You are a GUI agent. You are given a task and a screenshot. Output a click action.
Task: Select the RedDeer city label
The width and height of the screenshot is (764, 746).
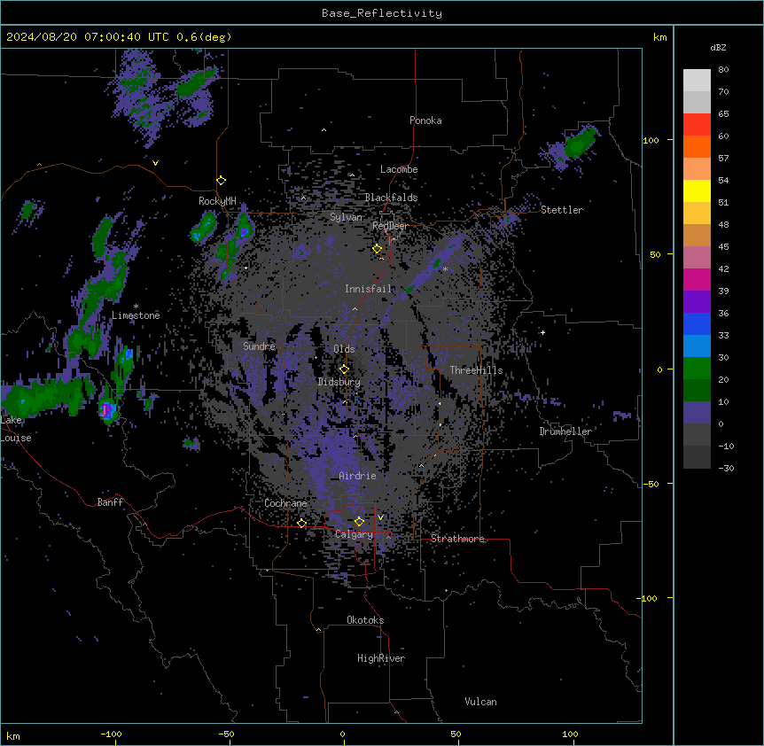[x=390, y=226]
